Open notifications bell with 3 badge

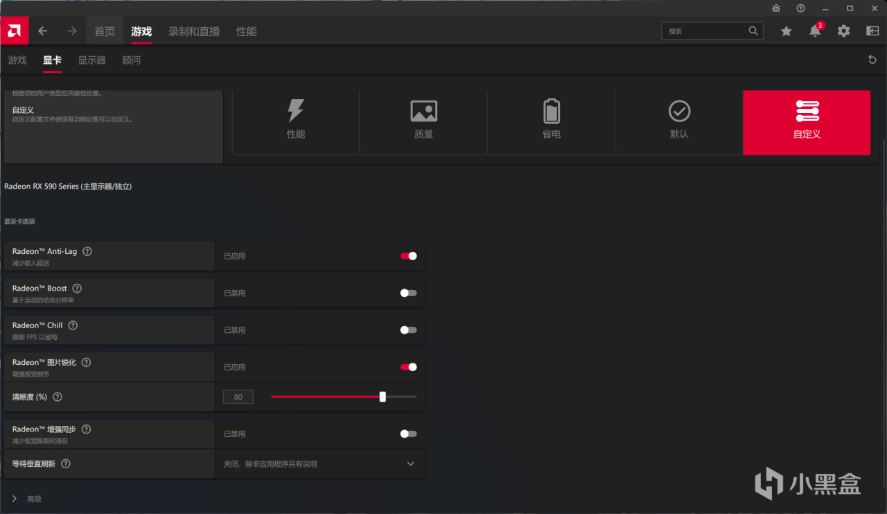point(816,31)
